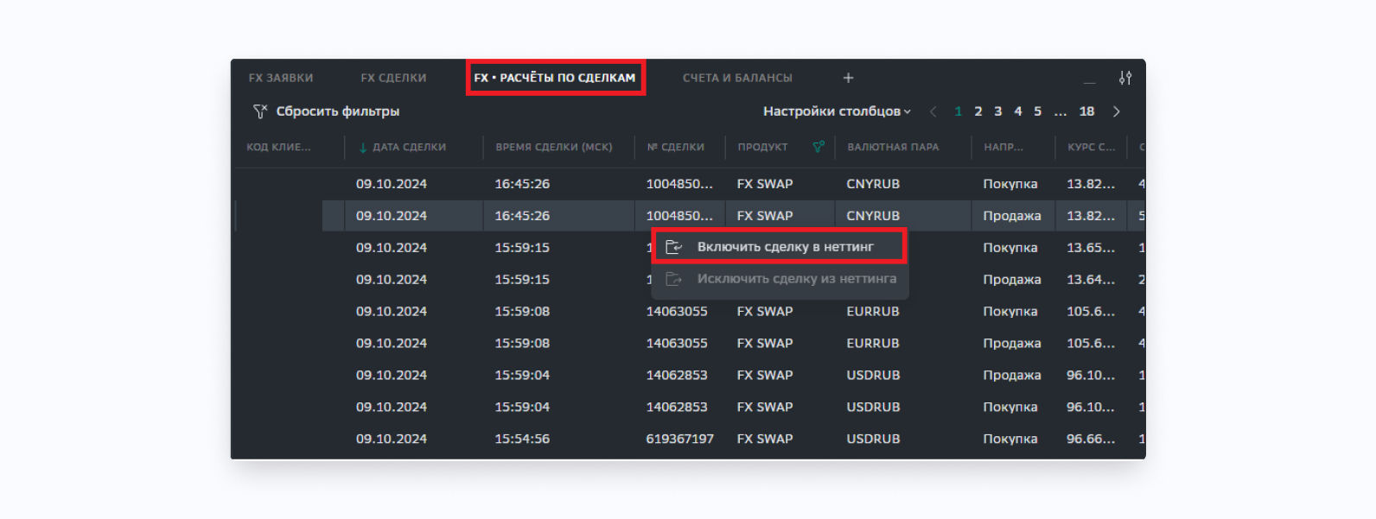The height and width of the screenshot is (519, 1376).
Task: Click the Напр... column header
Action: pos(1003,147)
